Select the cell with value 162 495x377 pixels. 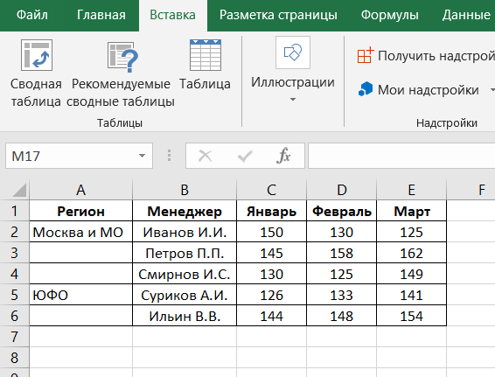[411, 253]
